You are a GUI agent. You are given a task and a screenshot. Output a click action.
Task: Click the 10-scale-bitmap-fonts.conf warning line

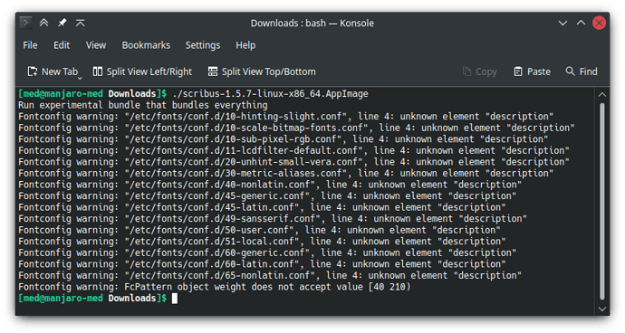pos(296,128)
